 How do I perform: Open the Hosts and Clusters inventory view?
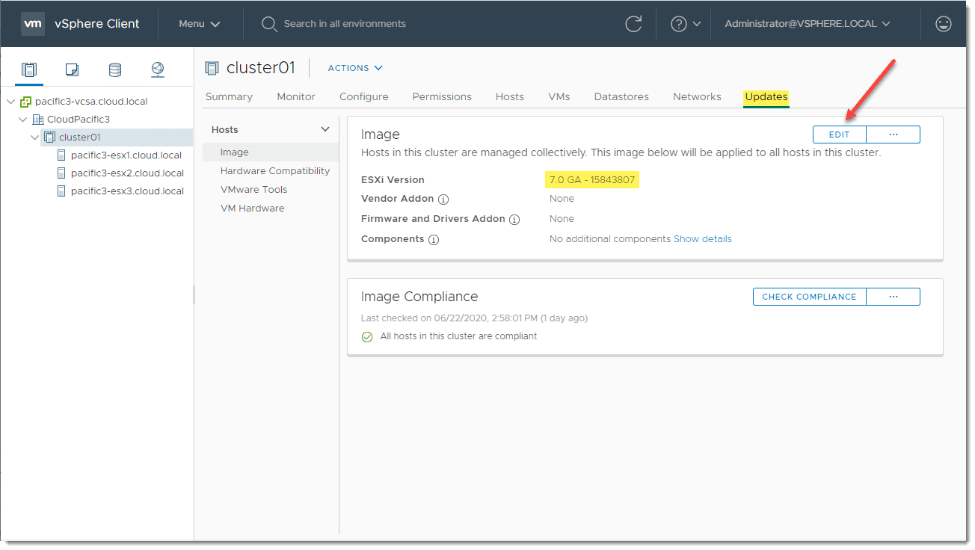pyautogui.click(x=29, y=69)
